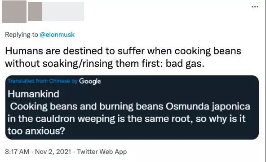Click the Google logo in translation box
The image size is (266, 162).
tap(90, 81)
